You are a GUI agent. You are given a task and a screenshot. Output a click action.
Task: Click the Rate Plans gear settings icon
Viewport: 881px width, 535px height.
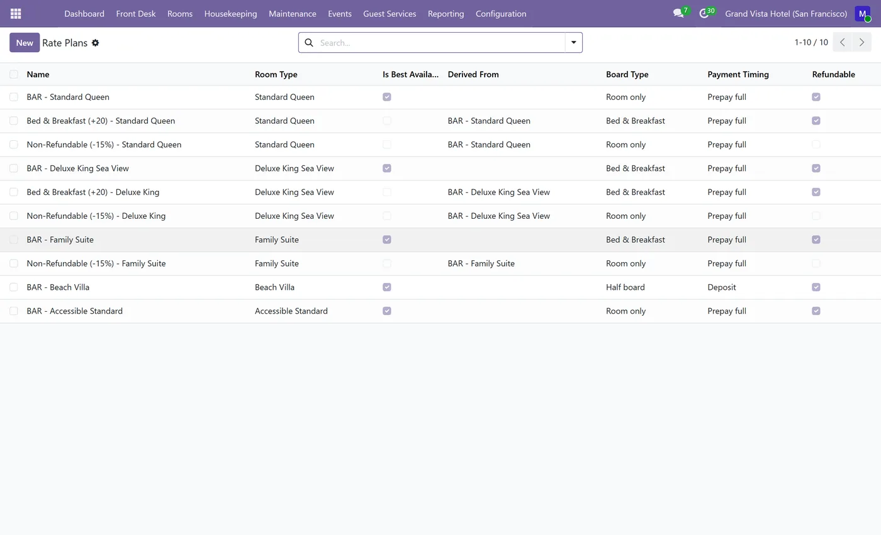[95, 43]
